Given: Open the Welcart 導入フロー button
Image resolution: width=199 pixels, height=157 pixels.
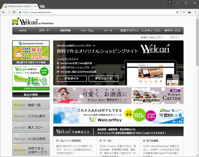Looking at the screenshot, I should click(31, 128).
